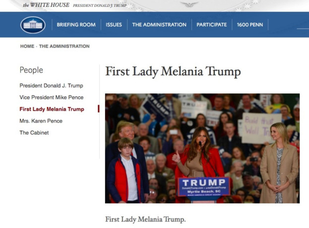Open the Issues menu
Image resolution: width=309 pixels, height=228 pixels.
tap(114, 25)
